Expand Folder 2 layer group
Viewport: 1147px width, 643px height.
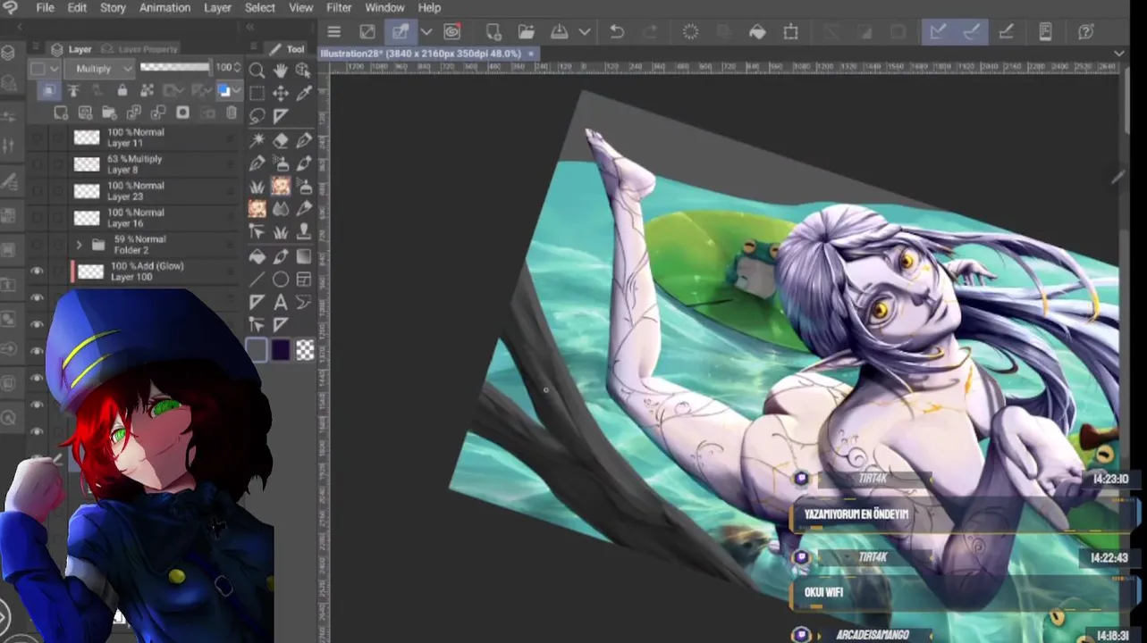(79, 245)
